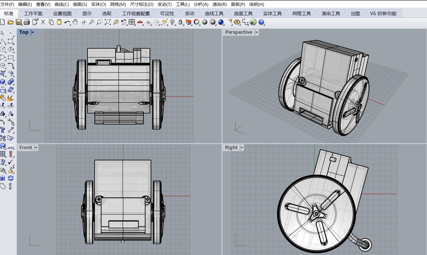Viewport: 427px width, 255px height.
Task: Open the Perspective viewport dropdown arrow
Action: coord(257,32)
